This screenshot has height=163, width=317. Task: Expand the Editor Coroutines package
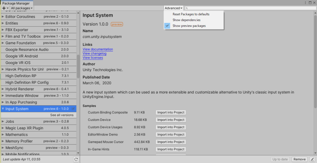3,17
